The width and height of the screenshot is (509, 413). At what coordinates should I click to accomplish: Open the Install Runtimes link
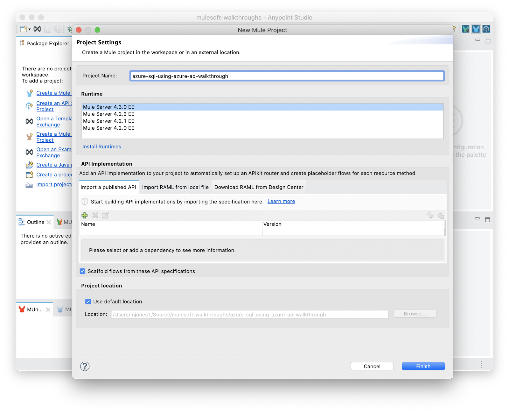pyautogui.click(x=102, y=147)
